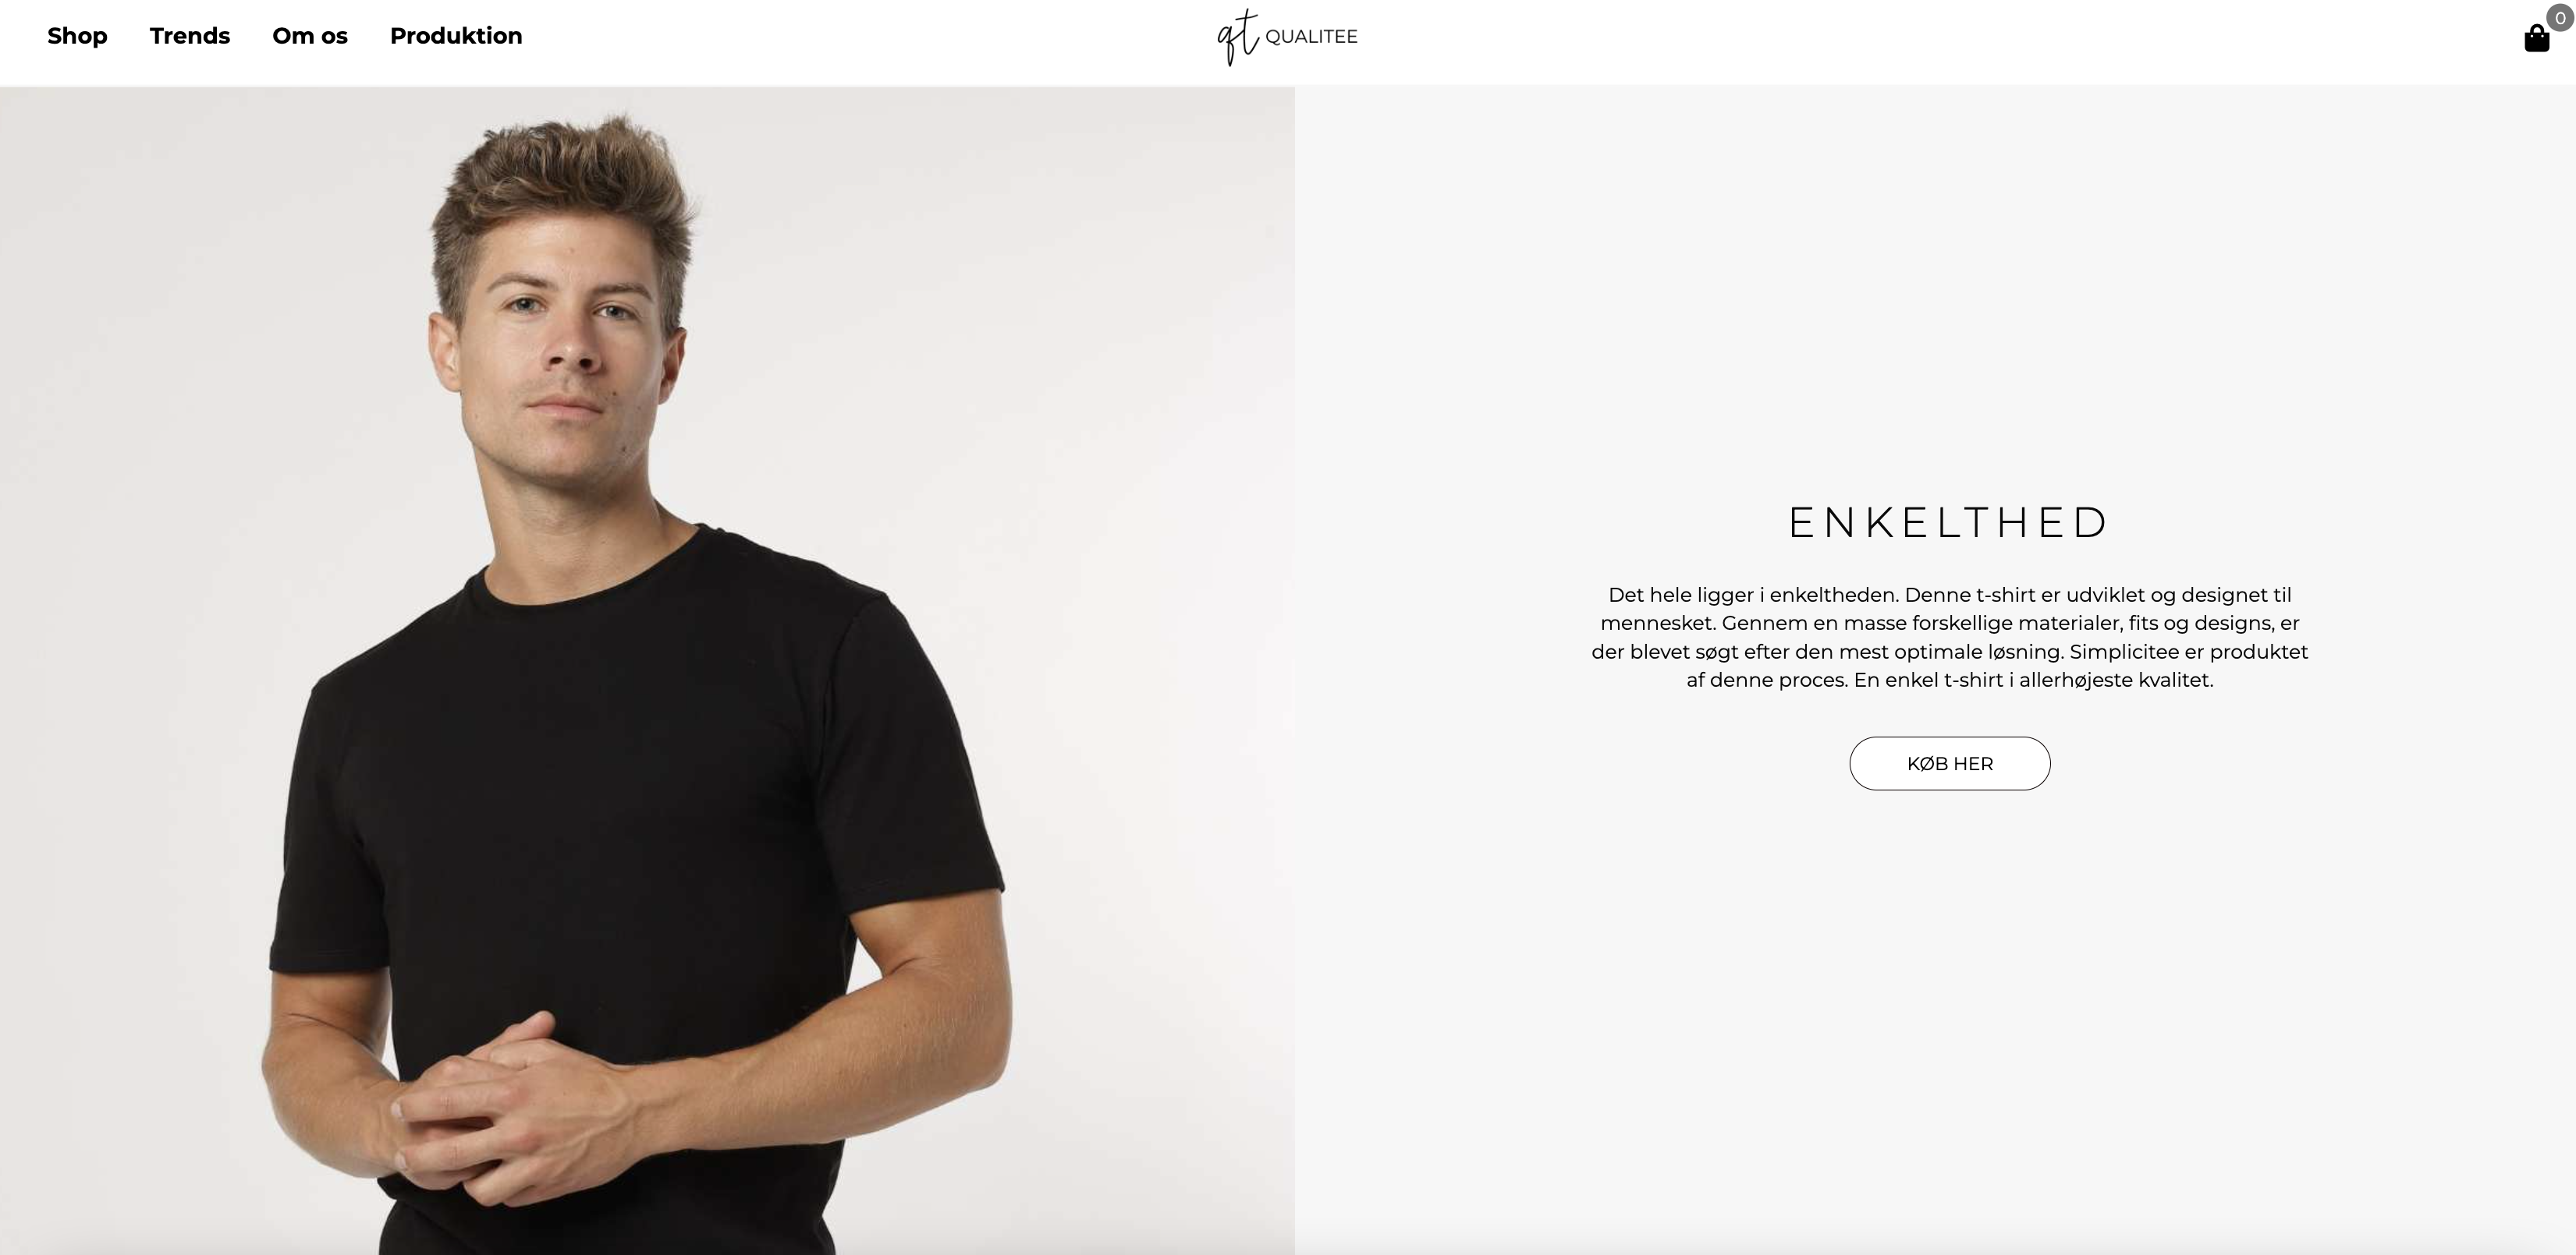This screenshot has width=2576, height=1255.
Task: Click the QUALITEE wordmark text
Action: tap(1311, 37)
